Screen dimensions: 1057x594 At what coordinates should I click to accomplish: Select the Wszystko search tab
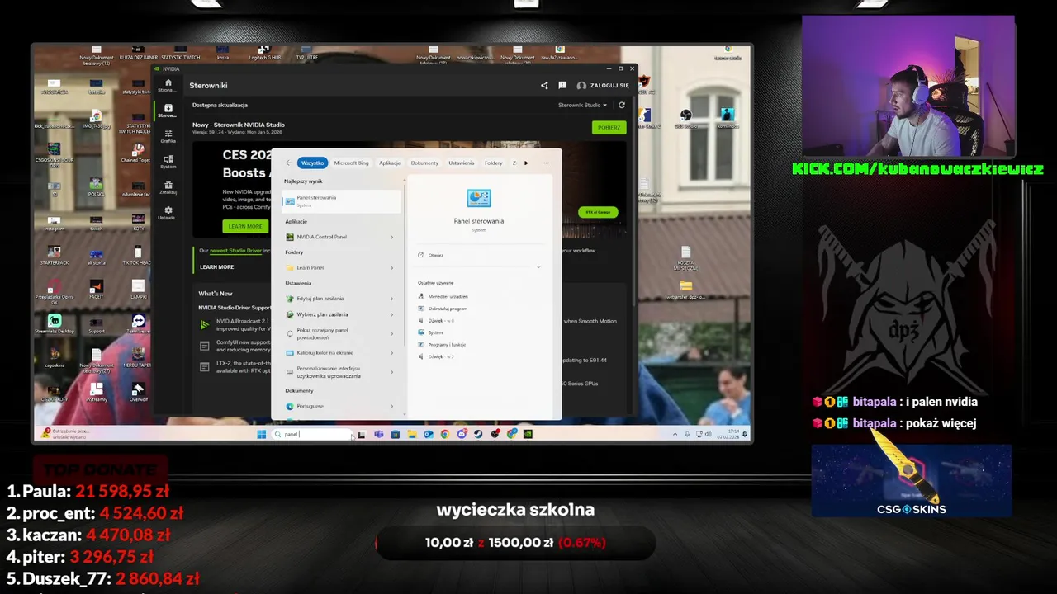coord(313,163)
